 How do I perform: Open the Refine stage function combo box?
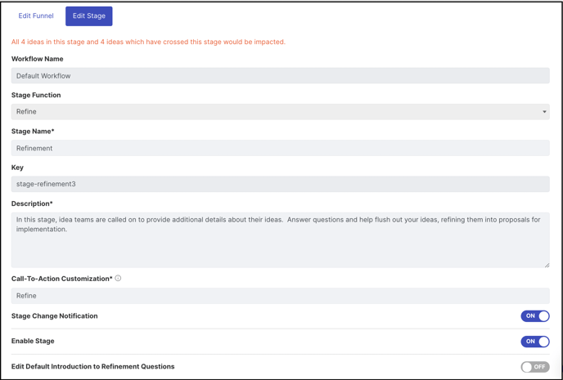tap(280, 112)
